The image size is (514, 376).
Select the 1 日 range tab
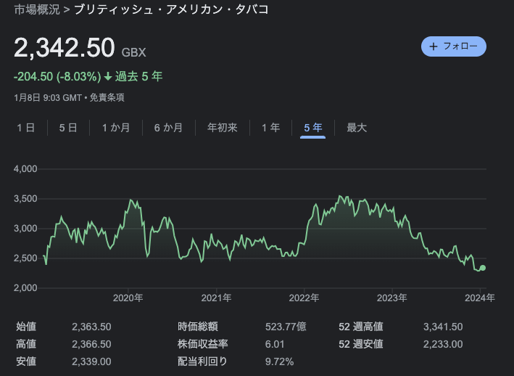pos(26,128)
